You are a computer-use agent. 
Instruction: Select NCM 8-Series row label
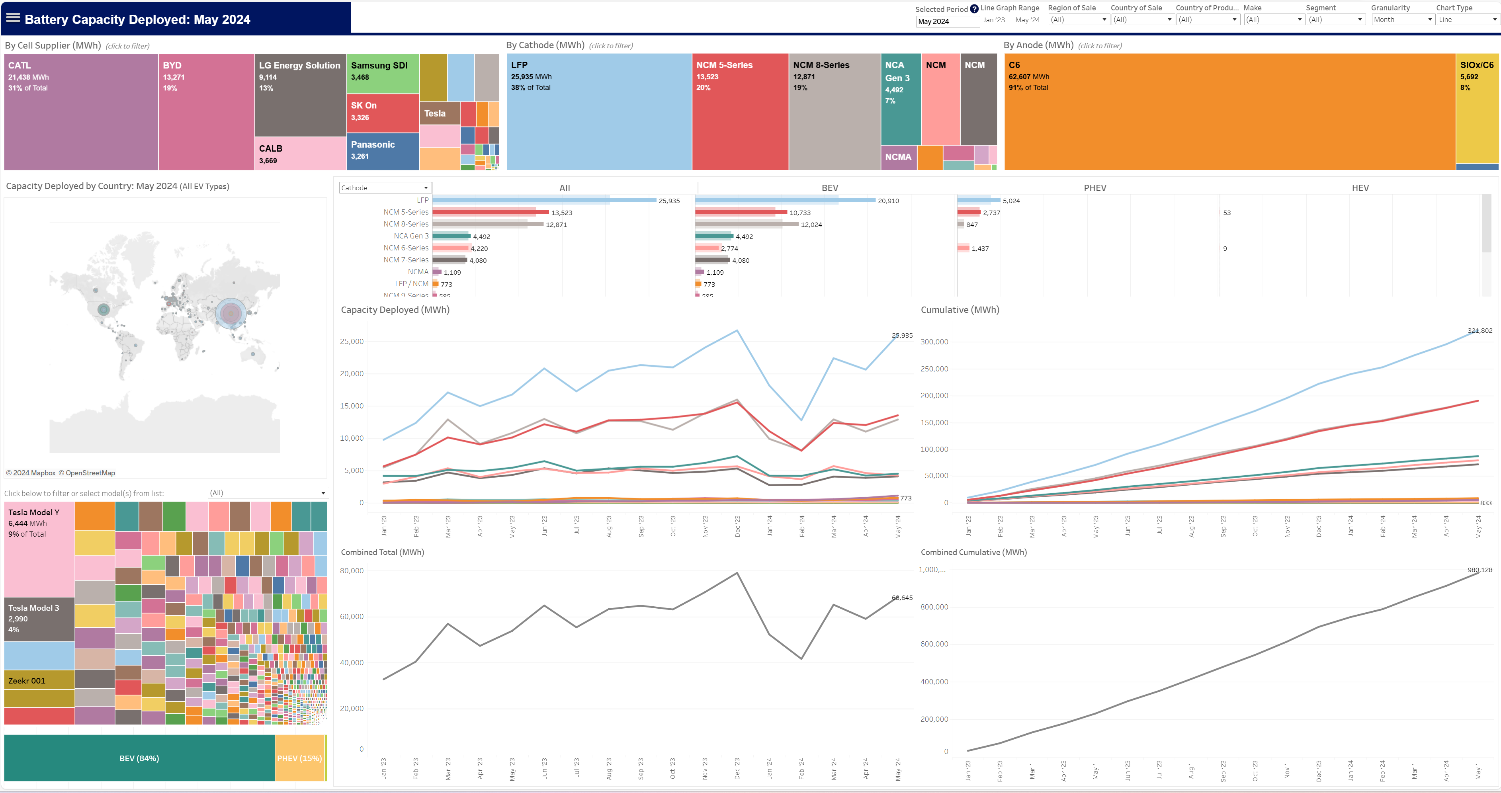tap(406, 224)
